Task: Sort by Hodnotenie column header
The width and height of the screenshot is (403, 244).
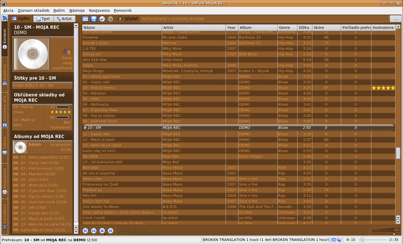Action: (x=383, y=28)
